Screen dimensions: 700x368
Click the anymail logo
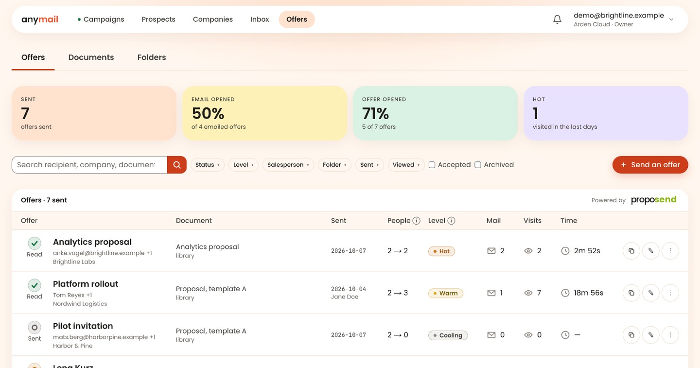pyautogui.click(x=40, y=19)
